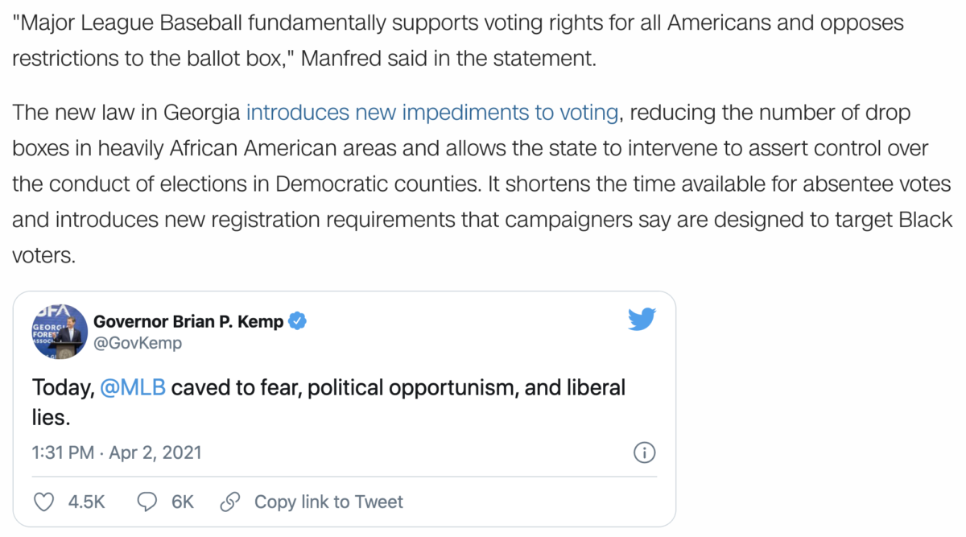Open the tweet info circle icon
The width and height of the screenshot is (966, 537).
(x=644, y=452)
